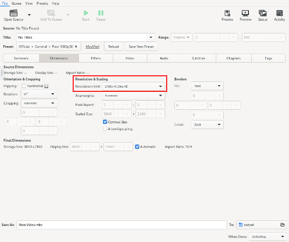Switch to the Subtitles tab
This screenshot has height=242, width=289.
(x=198, y=58)
